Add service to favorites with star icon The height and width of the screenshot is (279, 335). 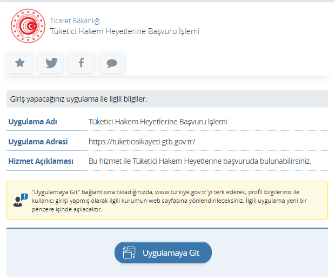click(20, 63)
